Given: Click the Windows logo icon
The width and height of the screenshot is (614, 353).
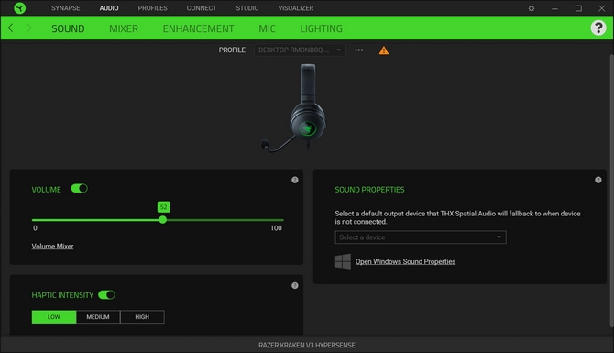Looking at the screenshot, I should (343, 261).
